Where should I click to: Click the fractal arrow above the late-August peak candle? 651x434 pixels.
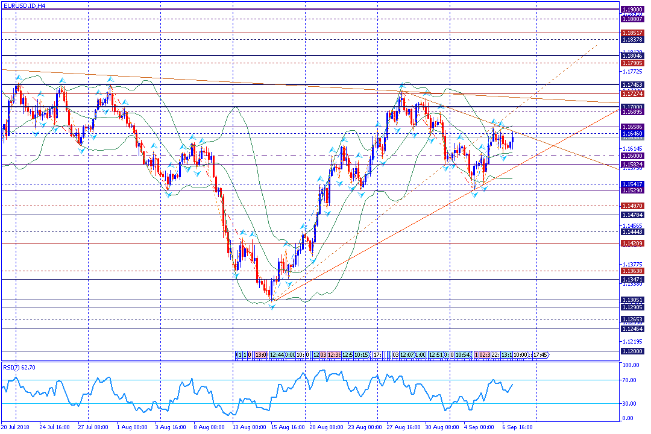coord(401,86)
